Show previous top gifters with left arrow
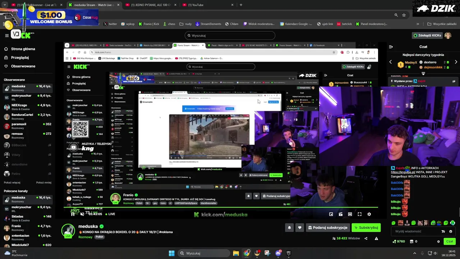460x259 pixels. [391, 62]
